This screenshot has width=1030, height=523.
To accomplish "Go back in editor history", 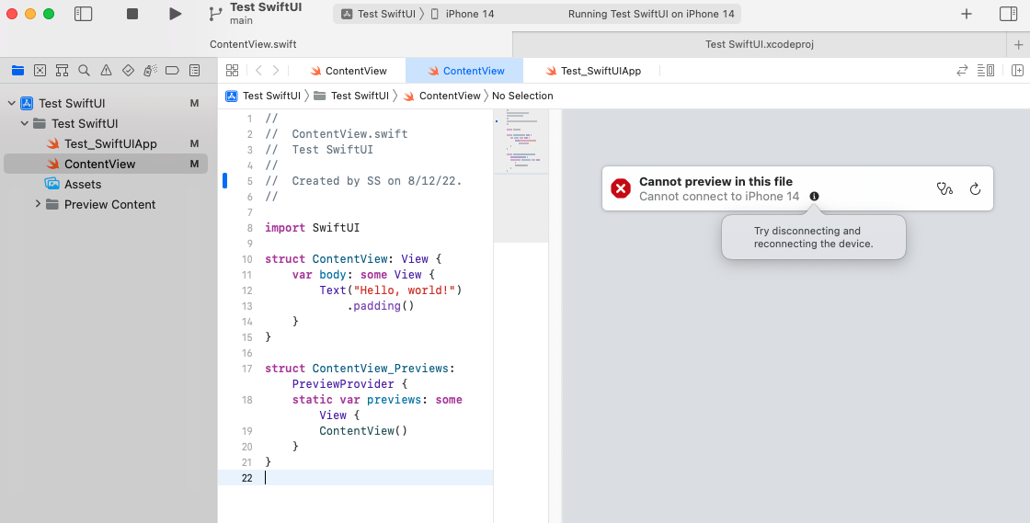I will click(x=258, y=70).
